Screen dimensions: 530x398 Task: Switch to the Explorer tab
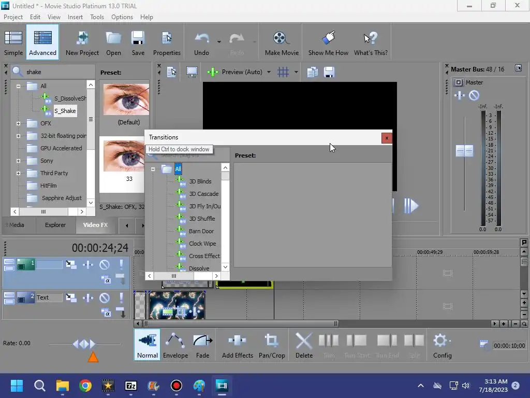coord(55,225)
